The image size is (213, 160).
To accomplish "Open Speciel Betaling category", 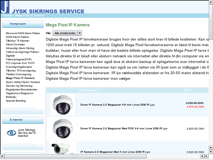I will point(16,101).
